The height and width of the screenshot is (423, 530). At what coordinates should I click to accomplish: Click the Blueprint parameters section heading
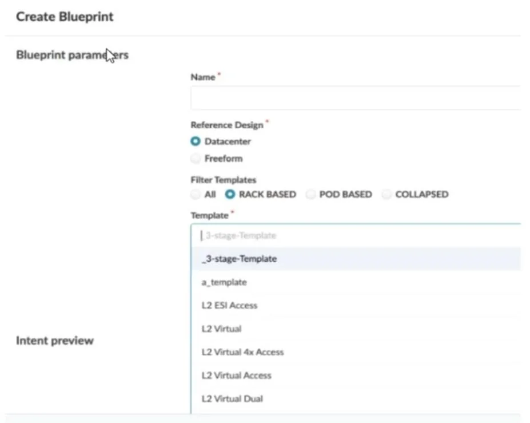[x=73, y=55]
